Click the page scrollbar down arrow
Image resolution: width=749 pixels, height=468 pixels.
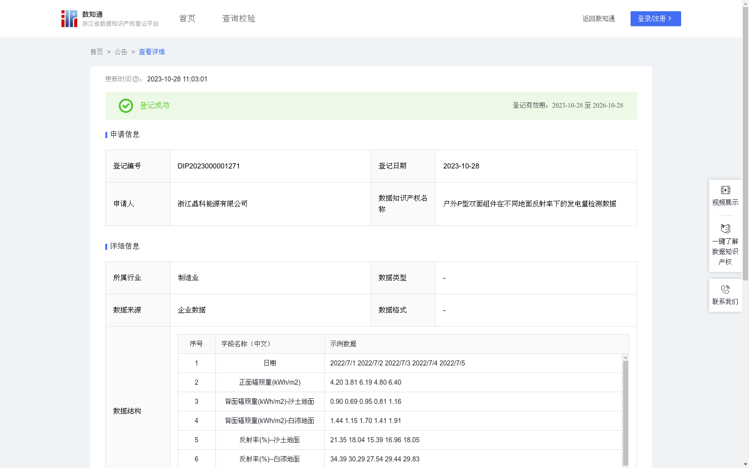point(745,464)
